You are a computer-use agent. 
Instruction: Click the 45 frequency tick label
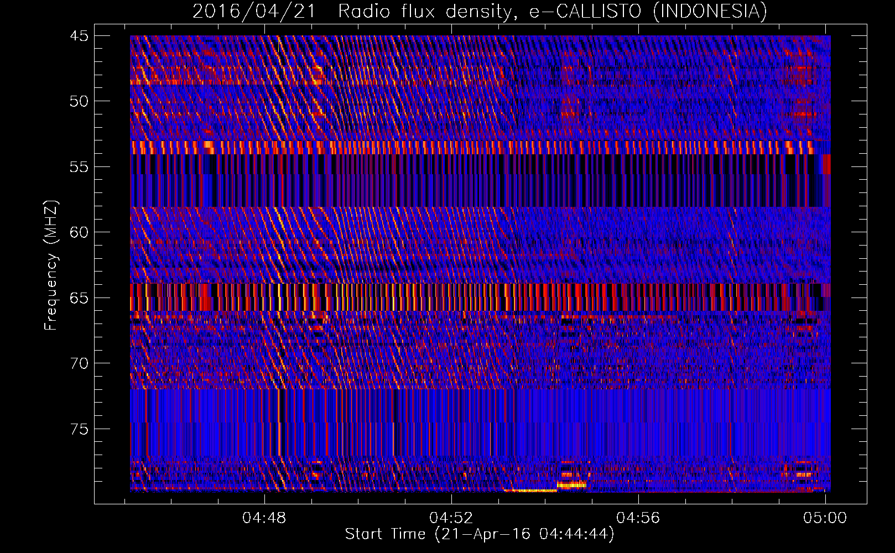coord(79,36)
